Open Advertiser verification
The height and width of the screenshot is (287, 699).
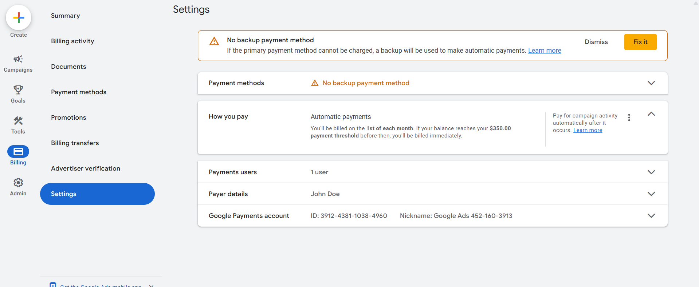[x=86, y=168]
